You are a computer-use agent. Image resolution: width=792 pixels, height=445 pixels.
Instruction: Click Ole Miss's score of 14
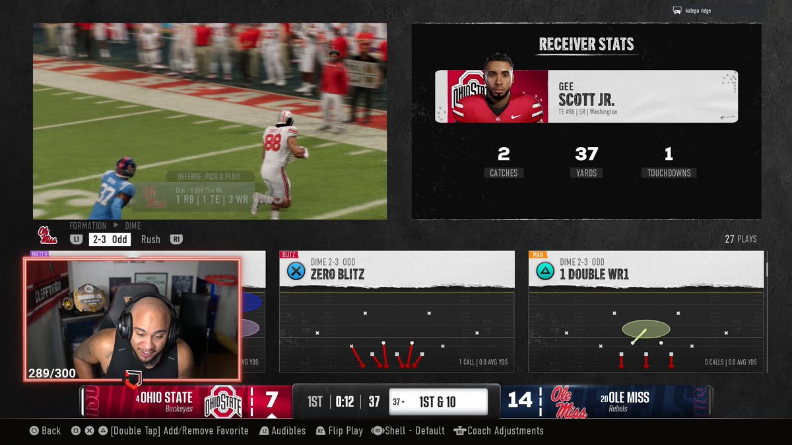(x=520, y=400)
